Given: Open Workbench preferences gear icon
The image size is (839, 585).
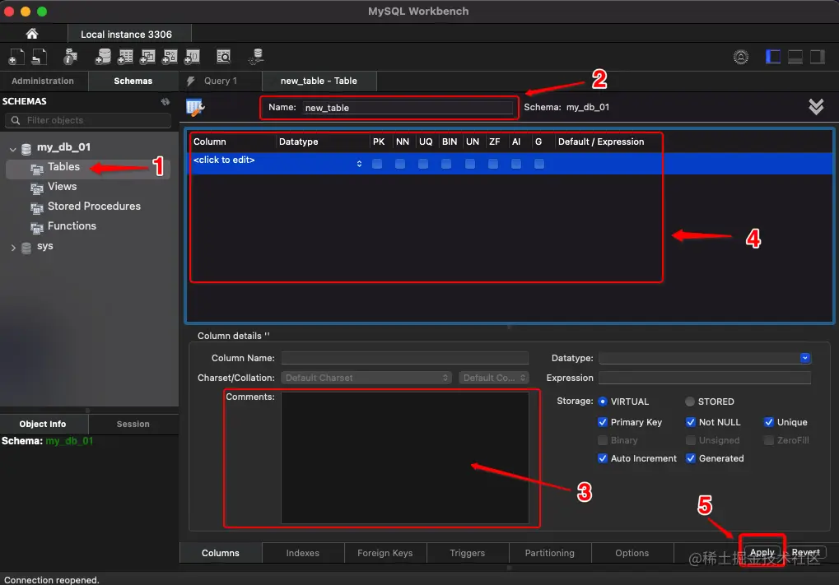Looking at the screenshot, I should coord(741,57).
